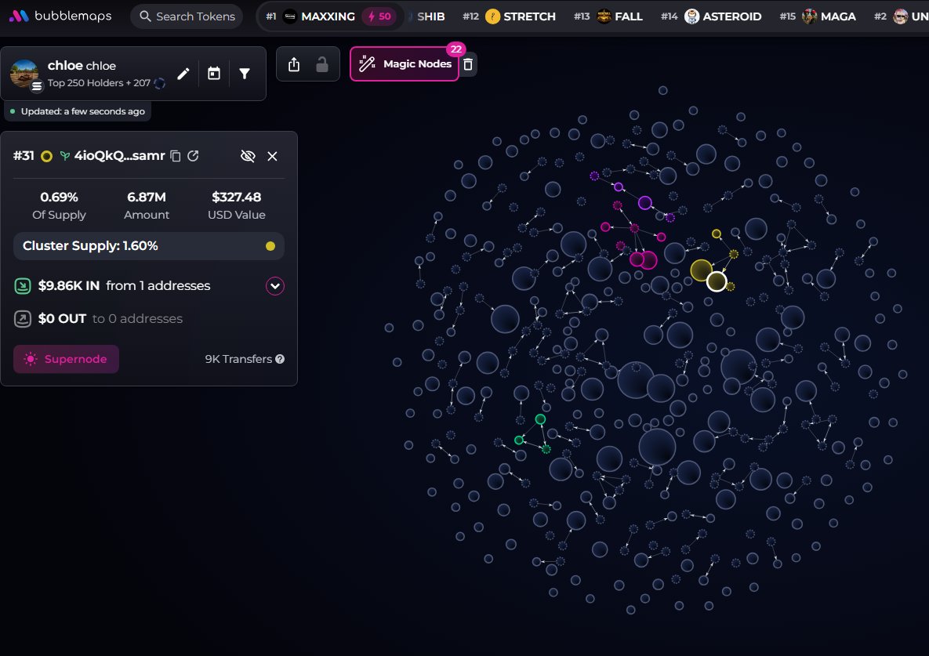Click the green IN transfer icon

23,286
